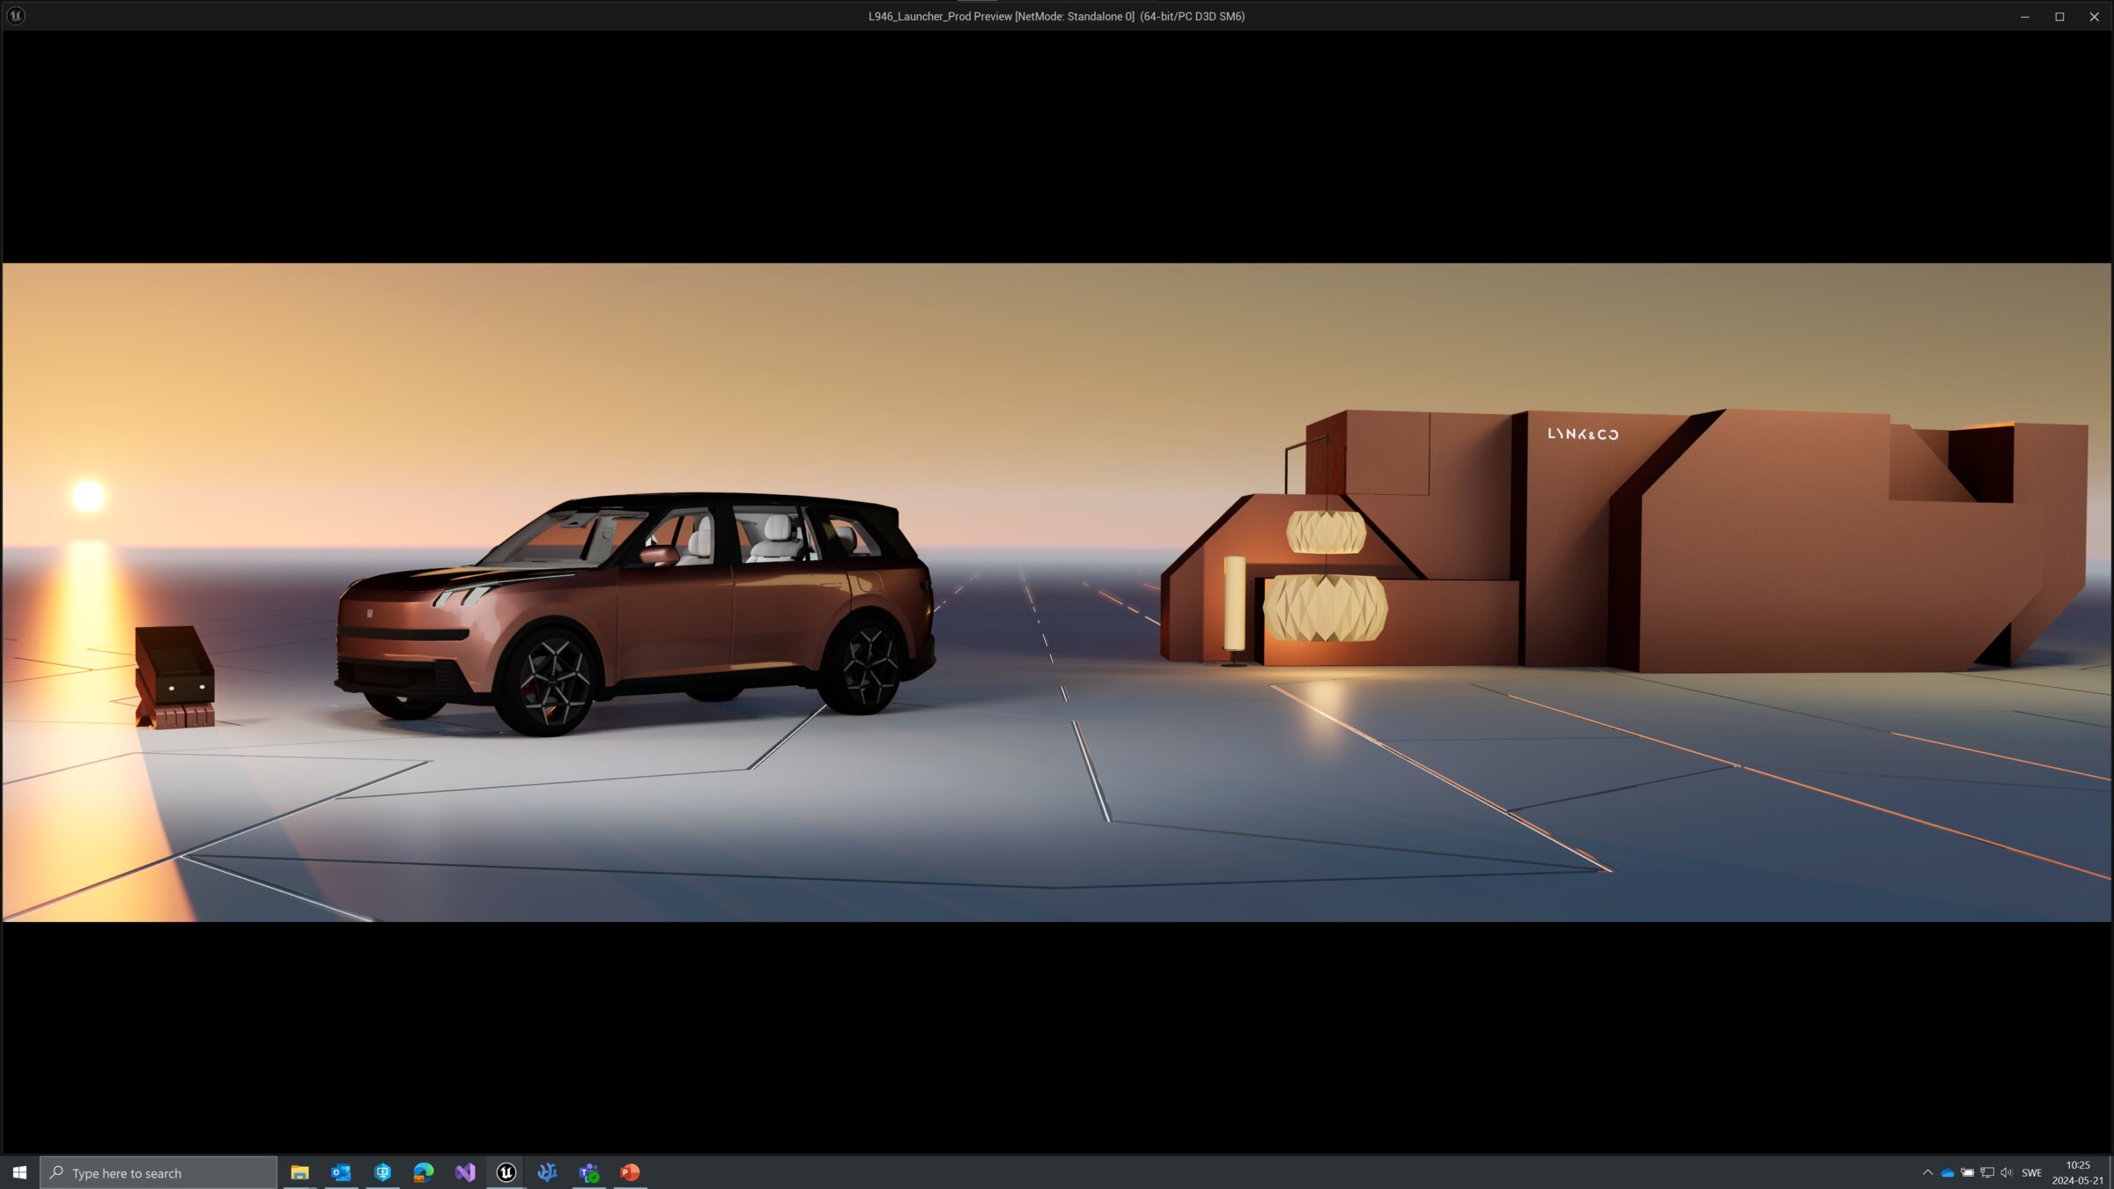Open PowerPoint from the taskbar

coord(631,1172)
